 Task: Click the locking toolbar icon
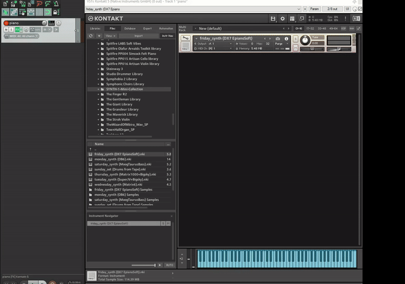coord(55,12)
